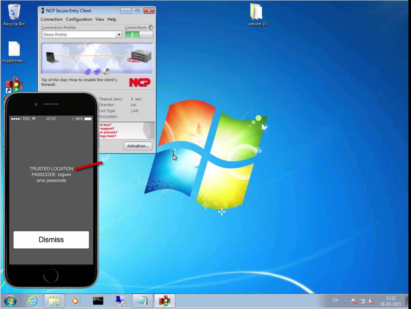
Task: Open Windows Explorer from taskbar
Action: click(54, 301)
